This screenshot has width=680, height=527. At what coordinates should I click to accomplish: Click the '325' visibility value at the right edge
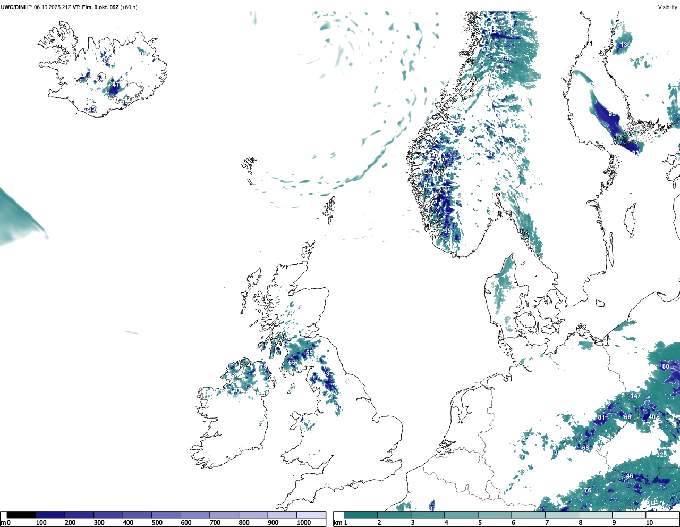(x=661, y=455)
